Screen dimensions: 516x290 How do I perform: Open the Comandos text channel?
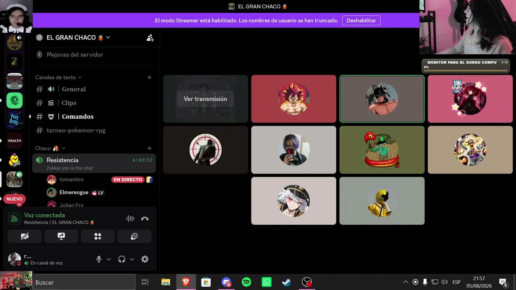pos(94,116)
